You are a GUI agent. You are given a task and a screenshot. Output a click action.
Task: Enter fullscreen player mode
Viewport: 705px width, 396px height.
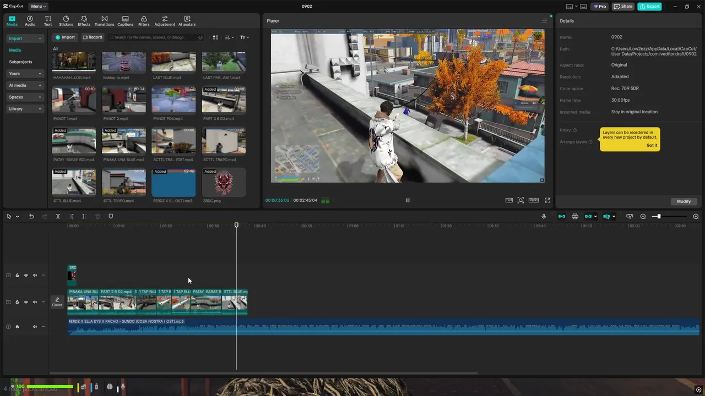tap(547, 200)
